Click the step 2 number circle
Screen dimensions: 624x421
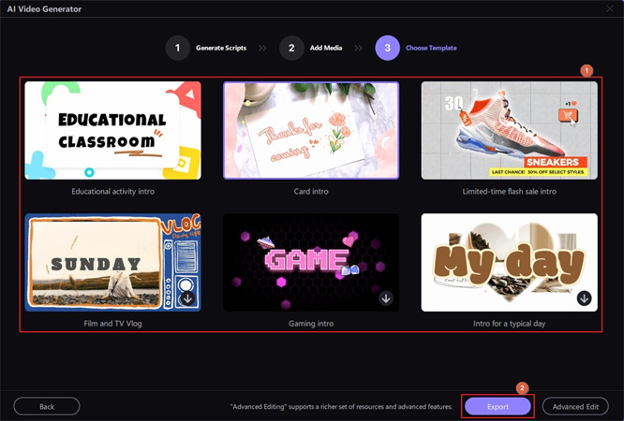[291, 48]
